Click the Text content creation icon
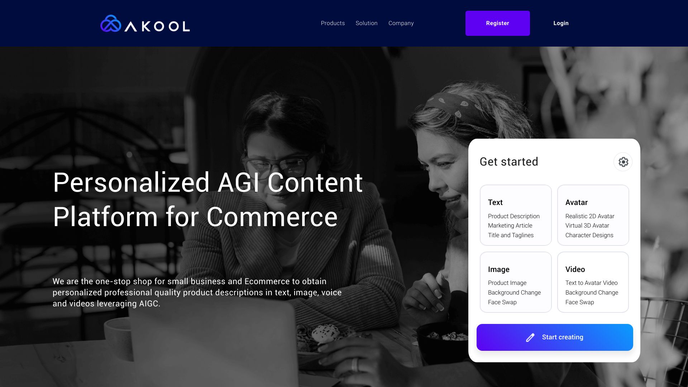Screen dimensions: 688x387 tap(516, 215)
